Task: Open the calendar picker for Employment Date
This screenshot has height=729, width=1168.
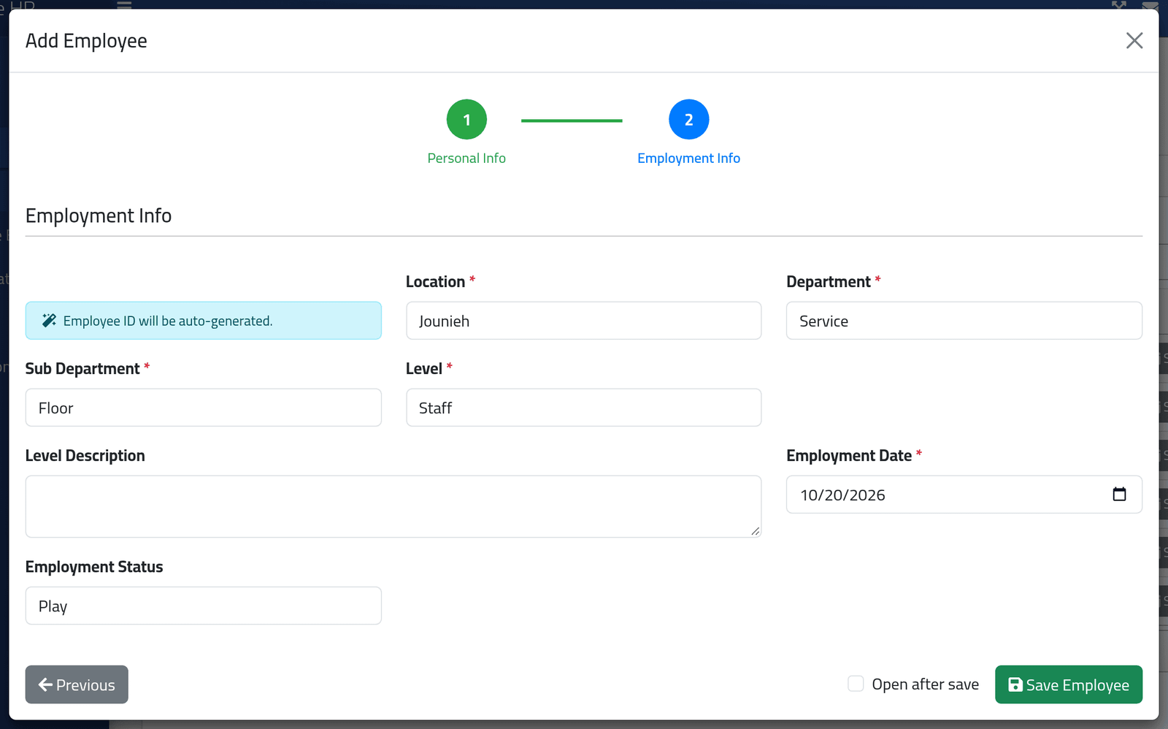Action: pyautogui.click(x=1119, y=495)
